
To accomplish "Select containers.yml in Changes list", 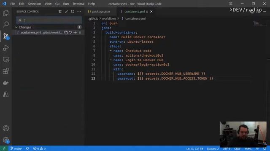I will click(48, 32).
